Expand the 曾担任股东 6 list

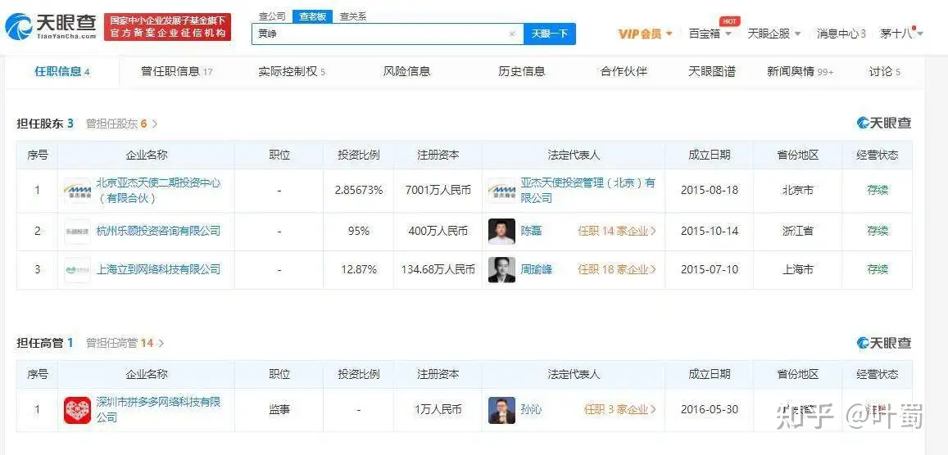pos(122,124)
